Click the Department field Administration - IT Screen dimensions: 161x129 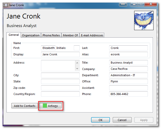(x=128, y=75)
